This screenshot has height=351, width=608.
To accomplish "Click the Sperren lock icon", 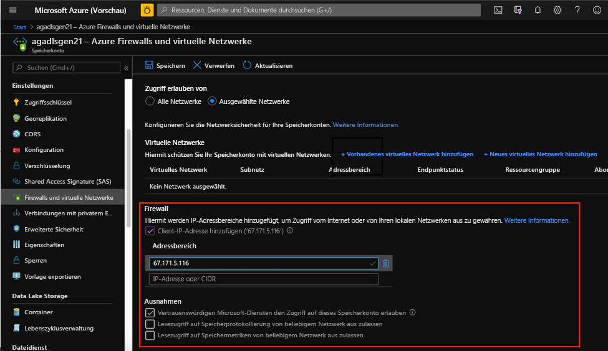I will [x=16, y=260].
